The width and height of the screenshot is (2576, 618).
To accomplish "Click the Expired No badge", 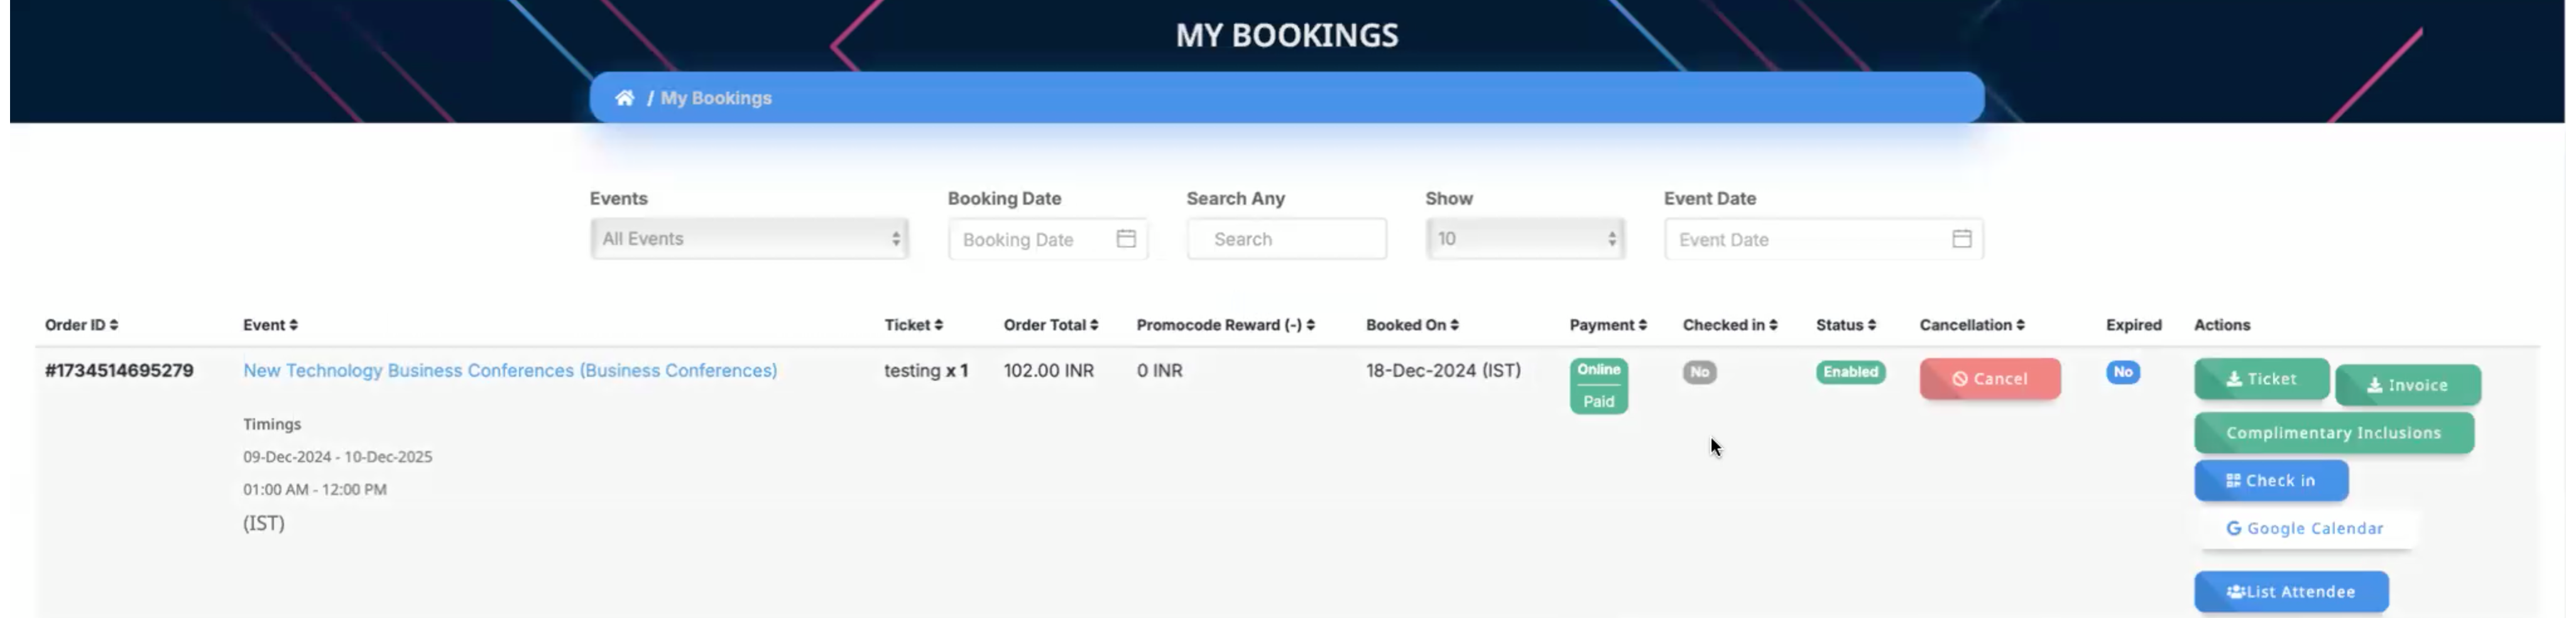I will 2122,372.
